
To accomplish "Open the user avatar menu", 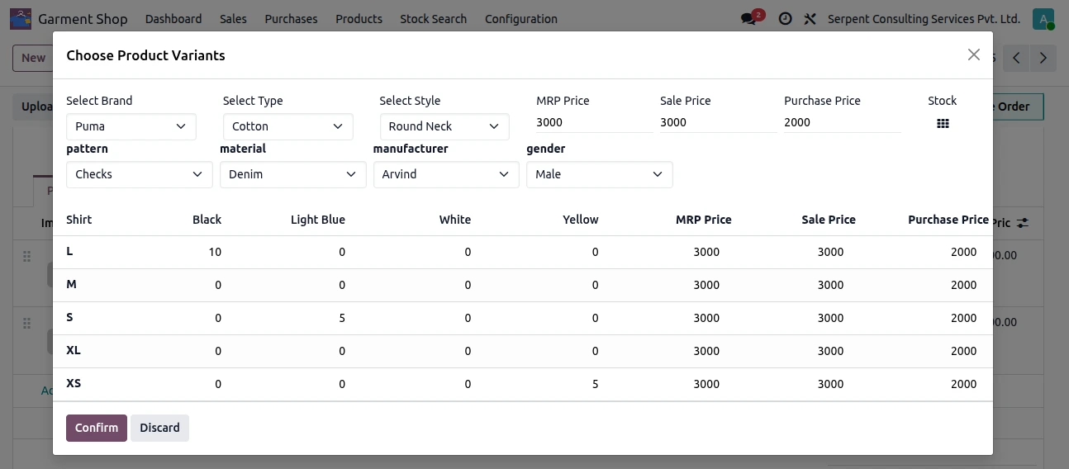I will [1043, 19].
